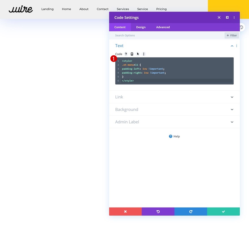Click the opening style tag line
Image resolution: width=249 pixels, height=225 pixels.
point(127,61)
